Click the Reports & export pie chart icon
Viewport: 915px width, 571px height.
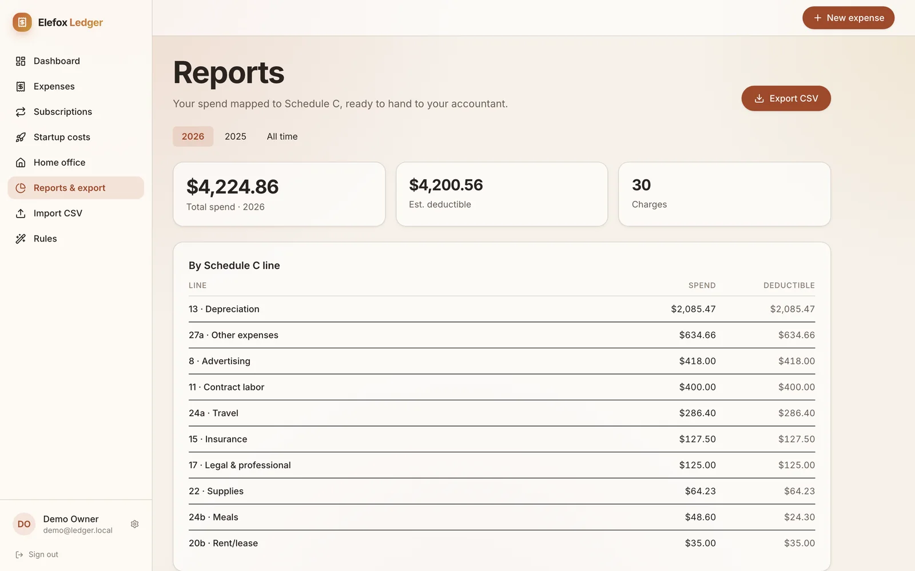(x=21, y=188)
